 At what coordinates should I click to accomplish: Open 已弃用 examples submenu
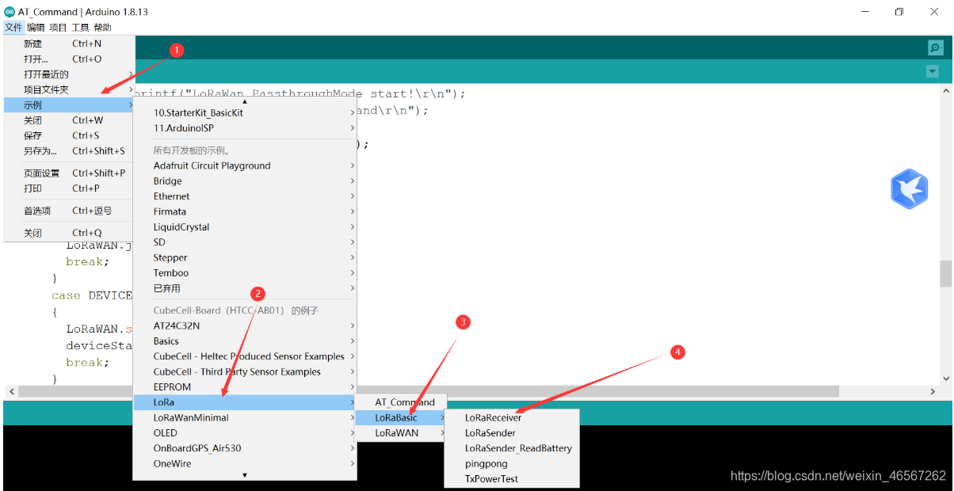(x=245, y=288)
